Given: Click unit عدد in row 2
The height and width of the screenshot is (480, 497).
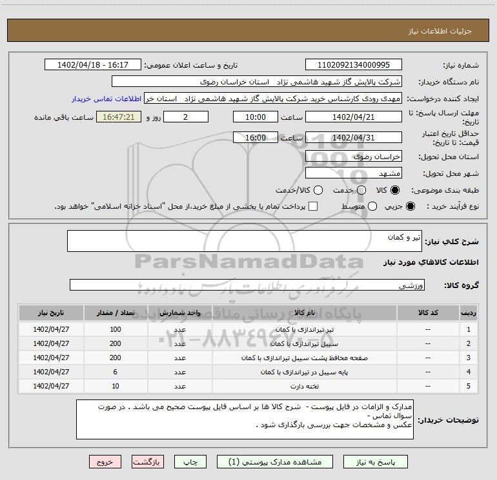Looking at the screenshot, I should [179, 343].
